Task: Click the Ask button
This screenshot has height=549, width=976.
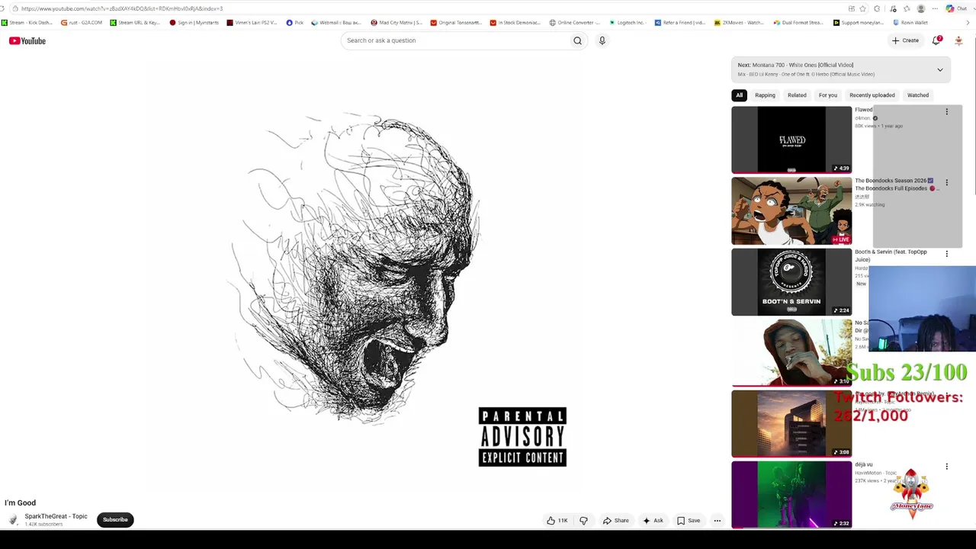Action: [x=653, y=521]
